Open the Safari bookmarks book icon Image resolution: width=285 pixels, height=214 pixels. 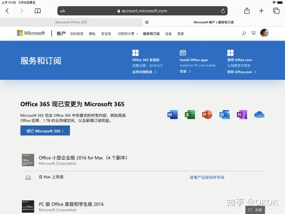[x=38, y=11]
